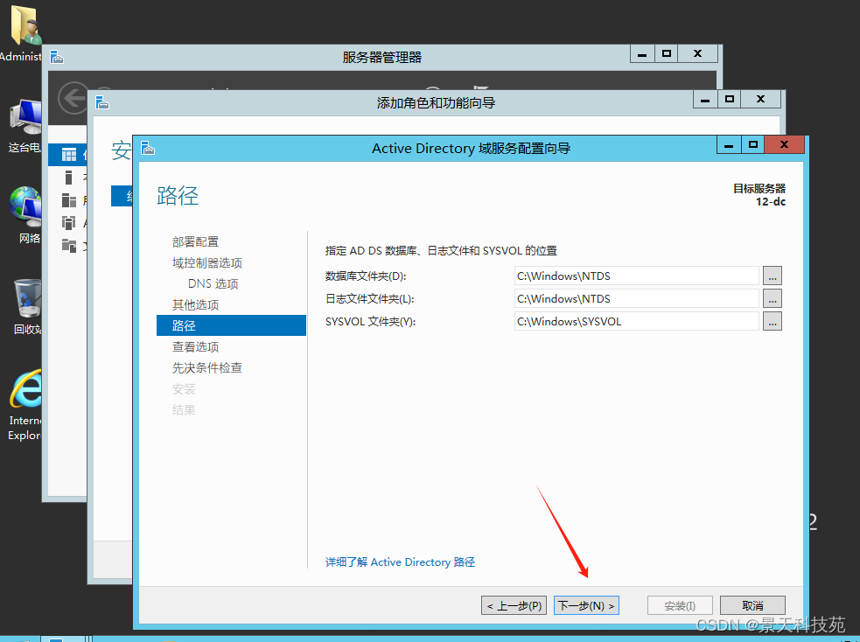Click the Next step 下一步(N) button
The height and width of the screenshot is (642, 860).
(586, 605)
